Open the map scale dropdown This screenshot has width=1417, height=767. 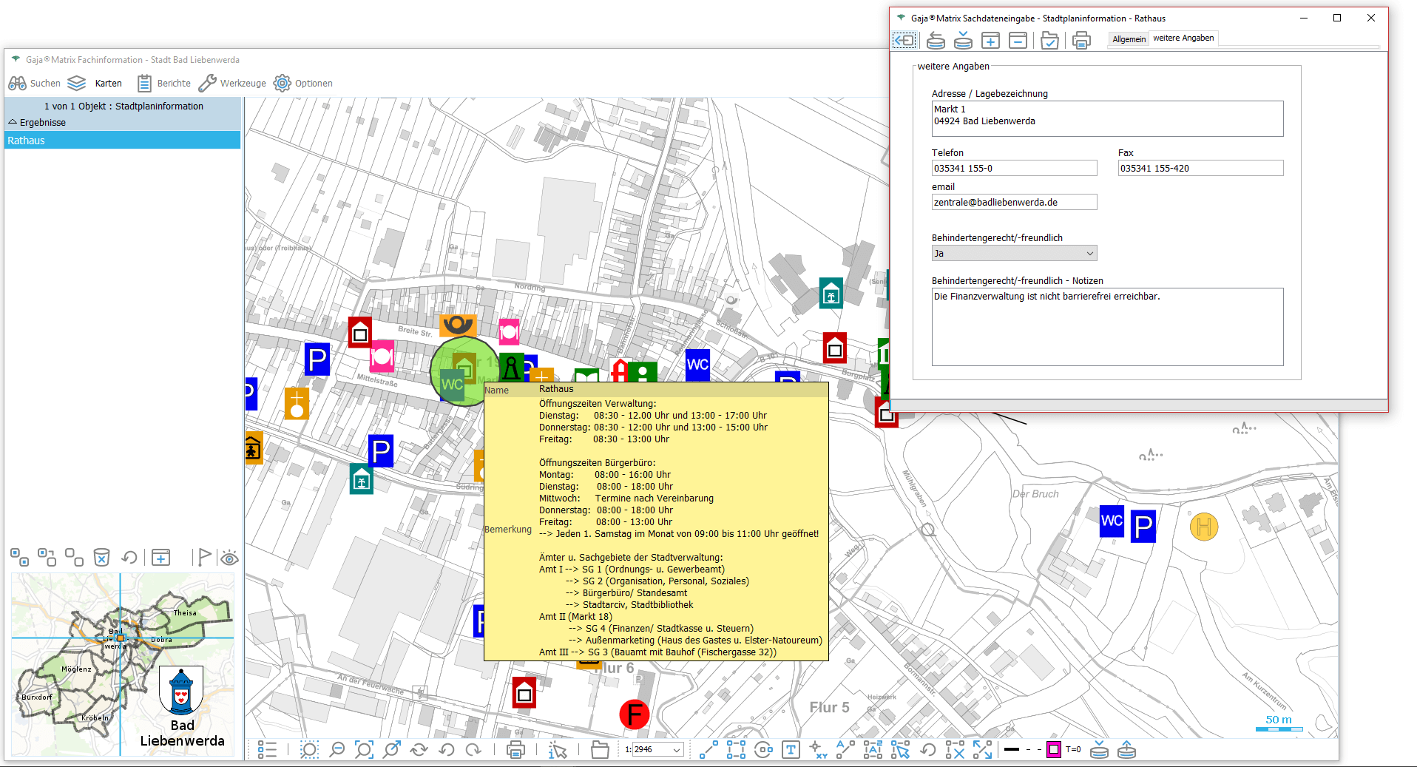pos(676,750)
